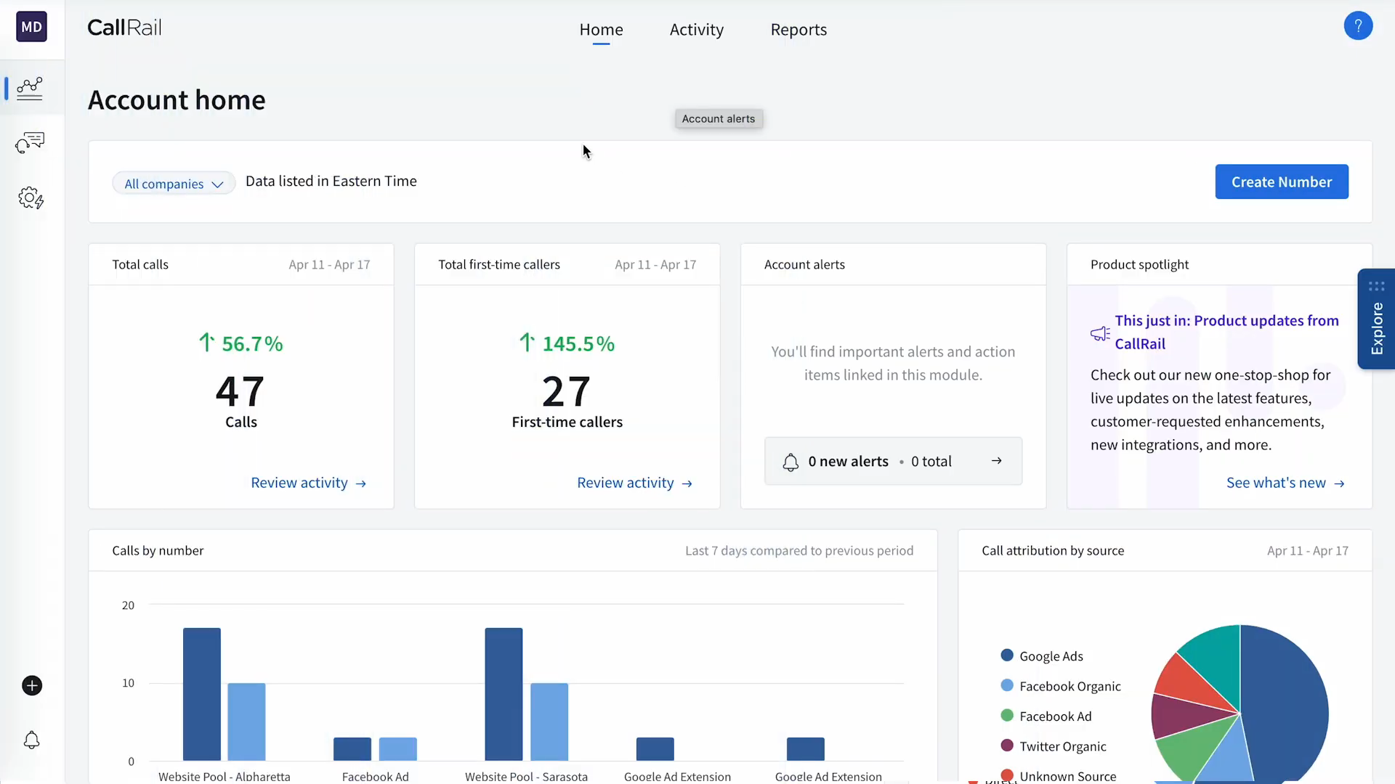Viewport: 1395px width, 784px height.
Task: Switch to the Reports tab
Action: [798, 30]
